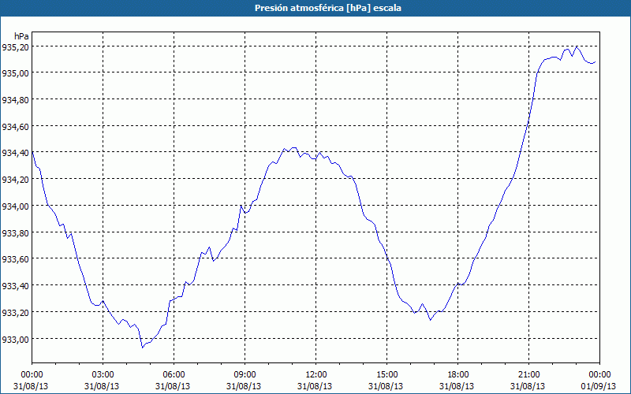Click the 934,20 y-axis label
631x394 pixels.
(x=15, y=180)
